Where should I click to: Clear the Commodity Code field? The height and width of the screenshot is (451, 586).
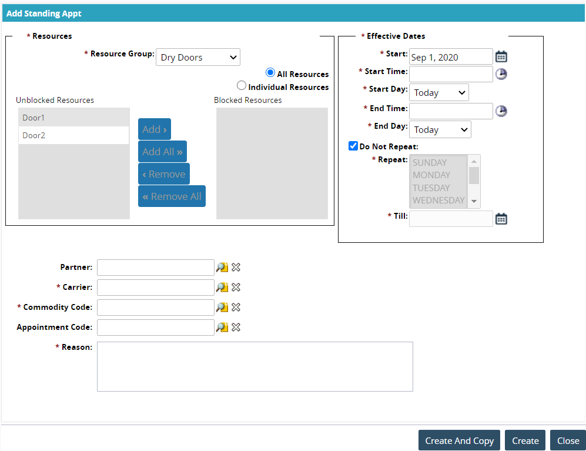pos(236,308)
